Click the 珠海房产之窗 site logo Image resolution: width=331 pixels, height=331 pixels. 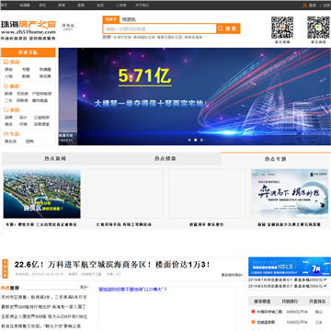point(29,30)
